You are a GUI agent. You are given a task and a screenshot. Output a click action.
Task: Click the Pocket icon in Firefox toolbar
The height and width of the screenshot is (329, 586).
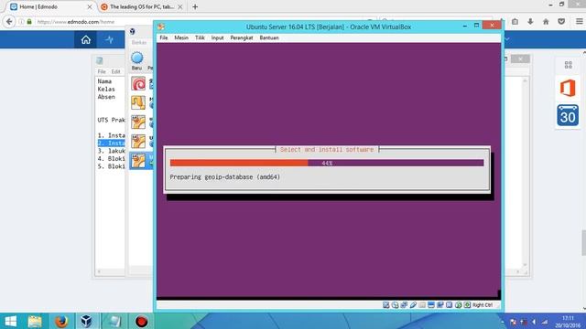561,22
